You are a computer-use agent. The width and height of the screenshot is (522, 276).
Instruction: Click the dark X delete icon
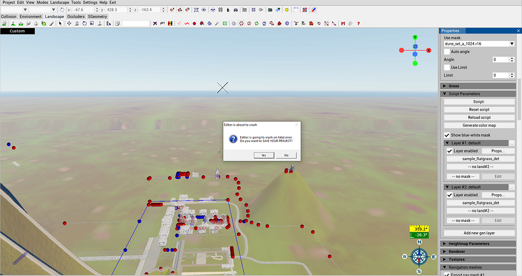point(155,23)
